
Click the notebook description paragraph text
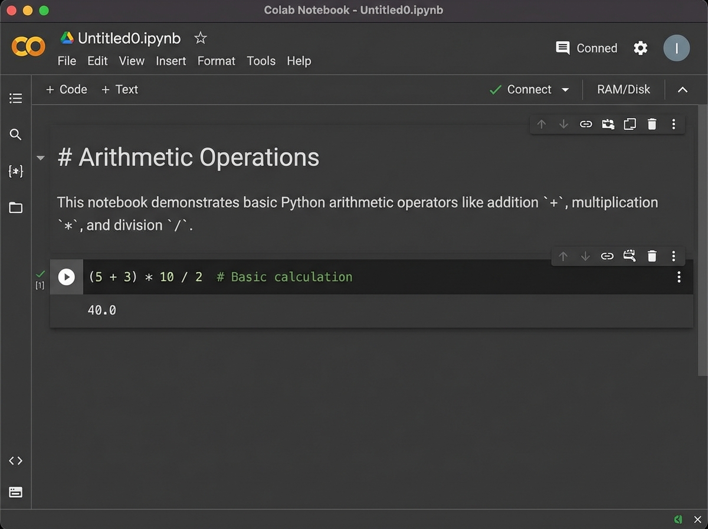coord(358,214)
